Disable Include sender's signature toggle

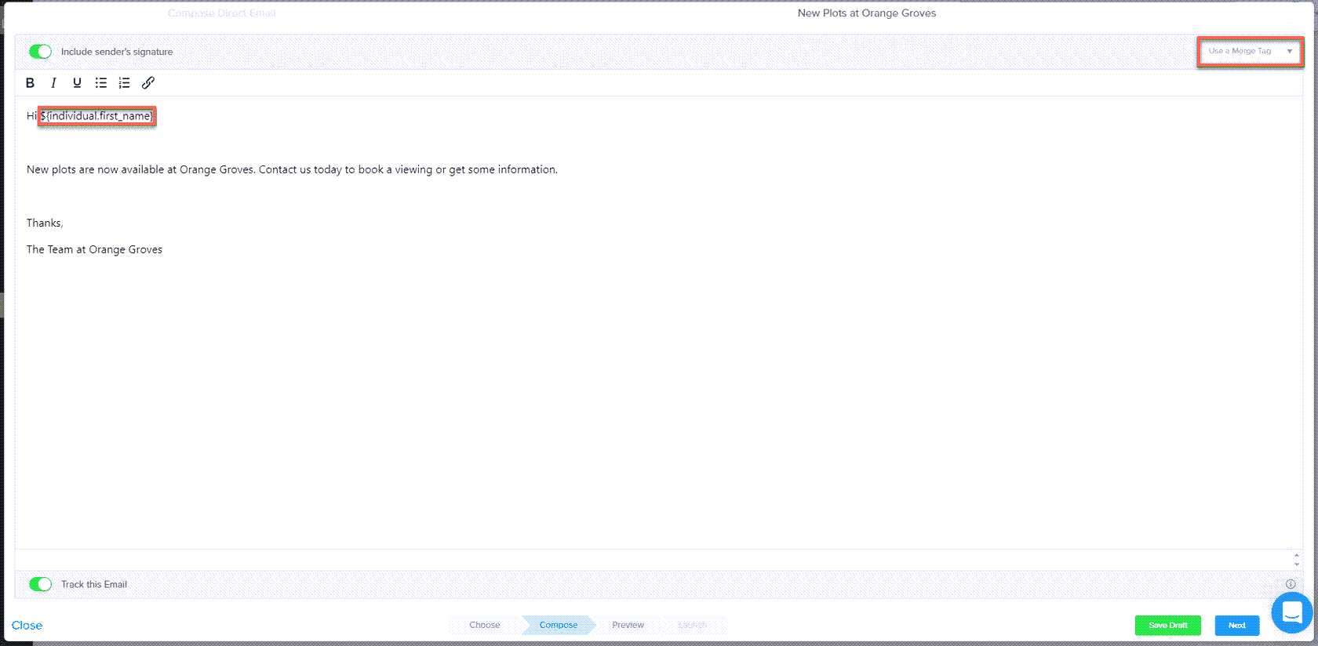[40, 52]
